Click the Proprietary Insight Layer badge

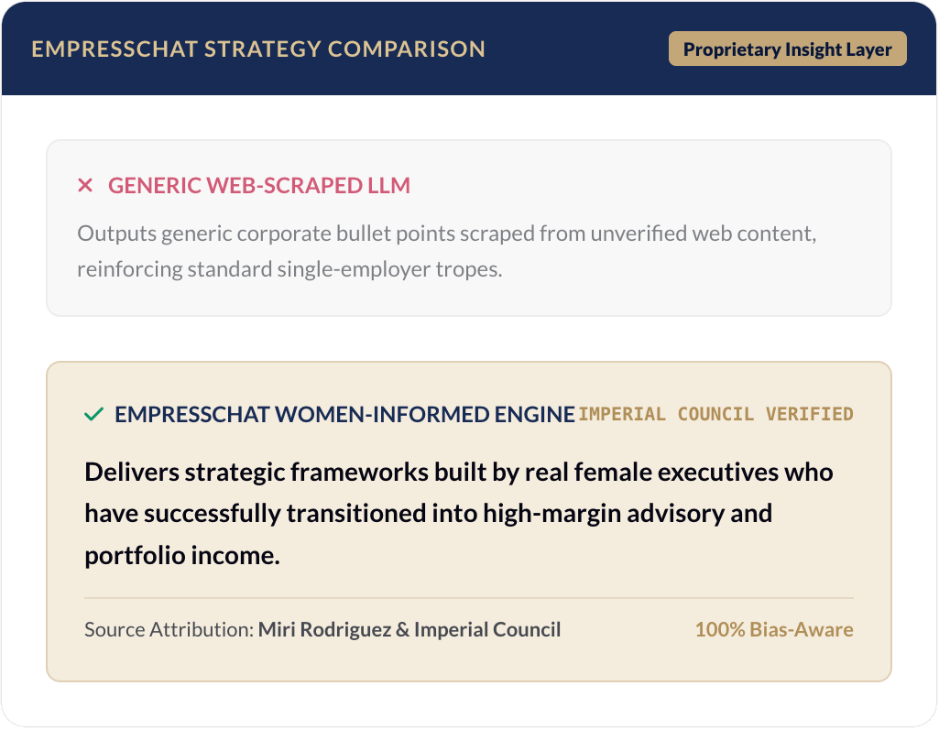(x=787, y=49)
